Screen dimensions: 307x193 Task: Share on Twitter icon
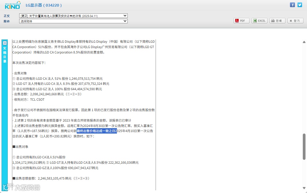pos(300,5)
